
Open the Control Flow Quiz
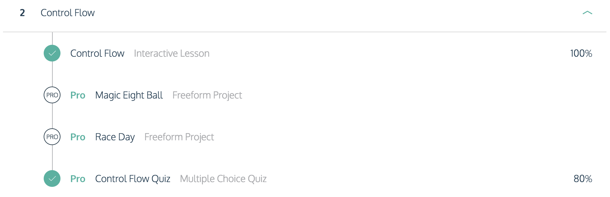click(x=133, y=178)
